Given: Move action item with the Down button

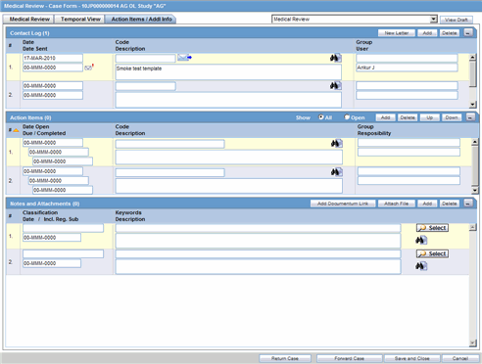Looking at the screenshot, I should tap(452, 117).
